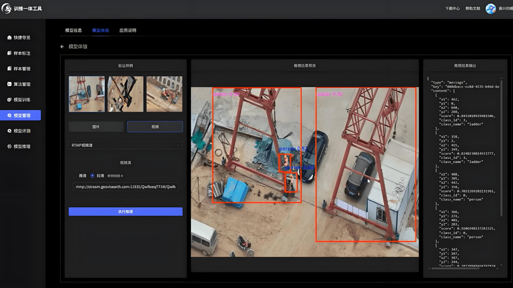Select the 推流 radio button
The width and height of the screenshot is (513, 288).
click(75, 176)
